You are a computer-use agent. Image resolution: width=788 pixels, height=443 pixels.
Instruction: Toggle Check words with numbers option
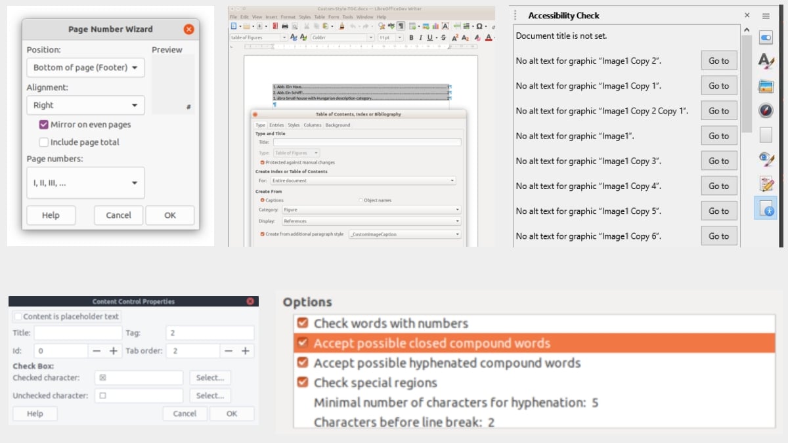coord(303,324)
